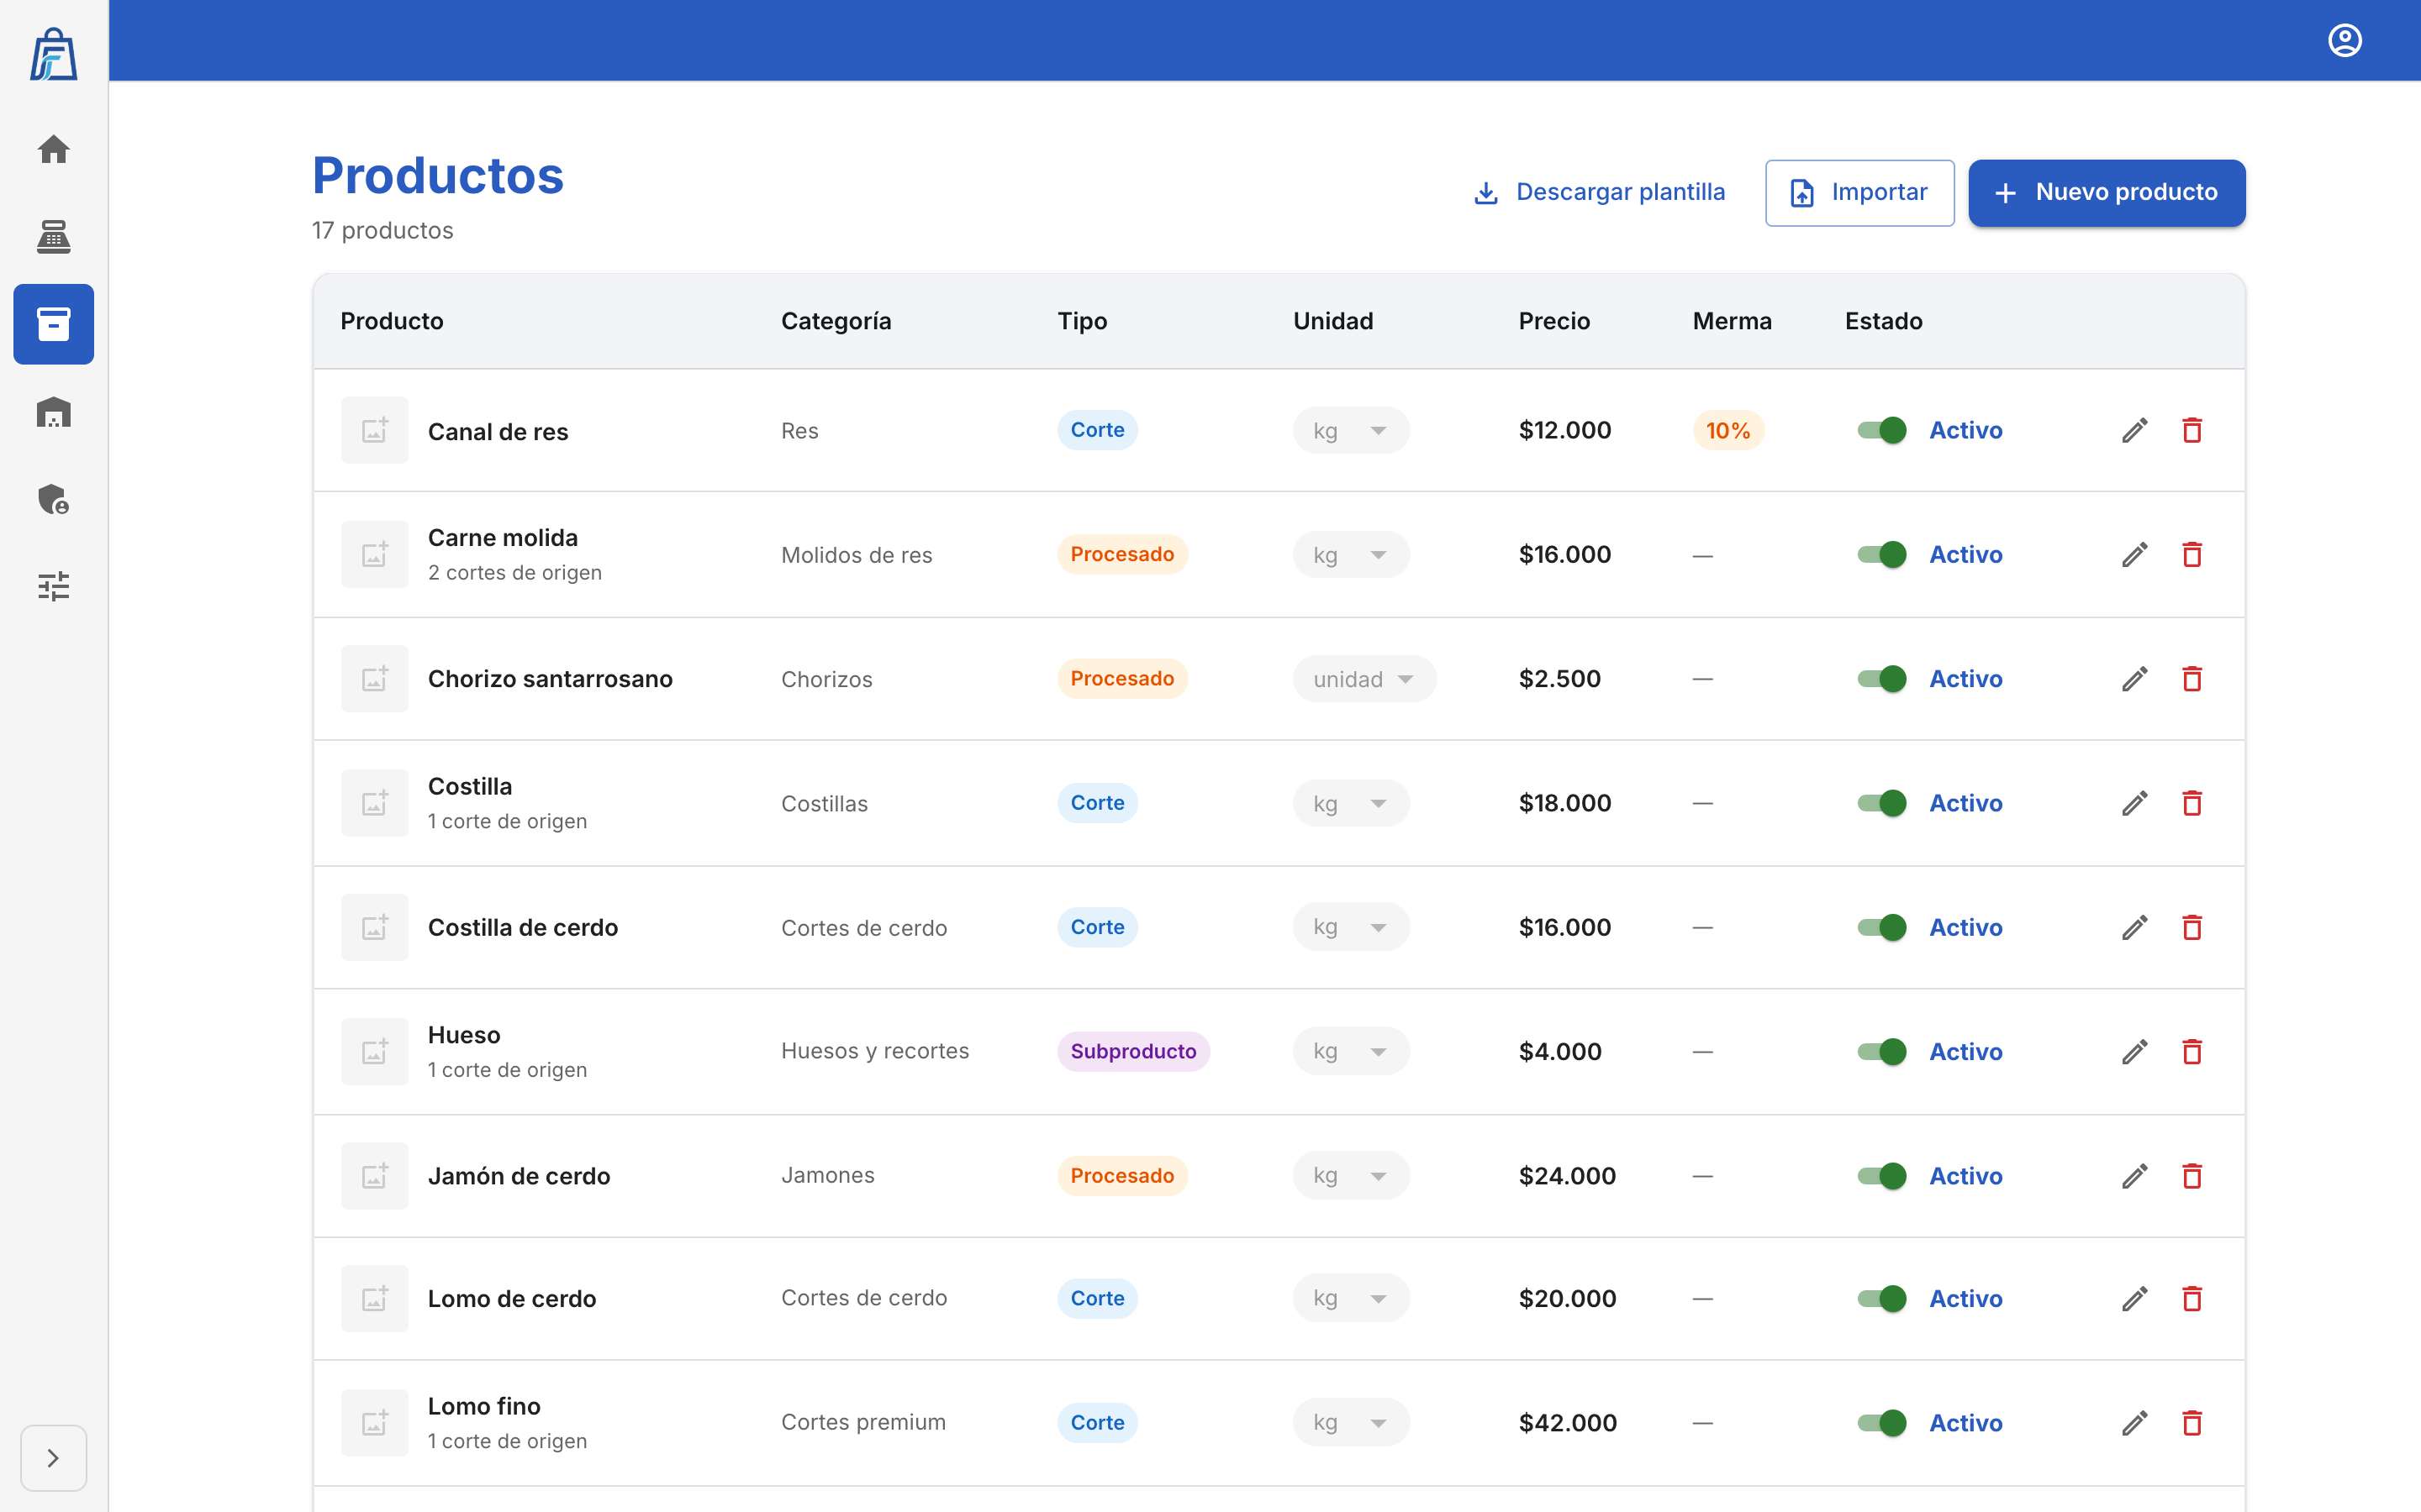Click Descargar plantilla link
The height and width of the screenshot is (1512, 2421).
click(x=1599, y=192)
